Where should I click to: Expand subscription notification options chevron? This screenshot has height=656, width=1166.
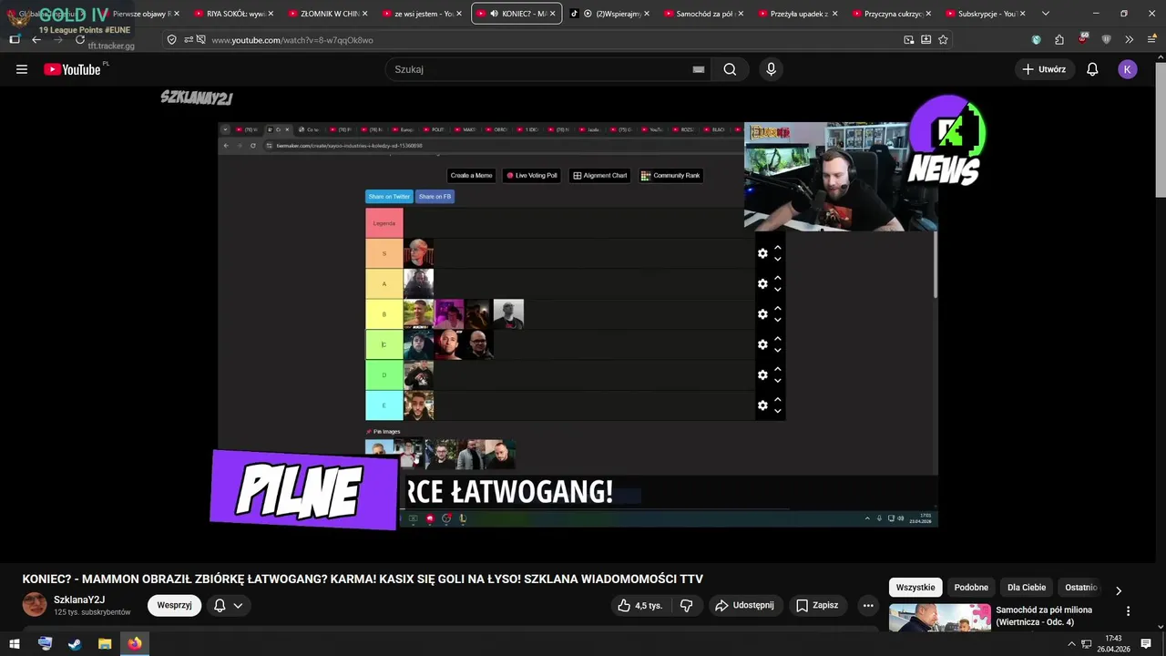coord(238,605)
